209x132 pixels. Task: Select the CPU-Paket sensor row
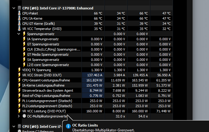95,13
